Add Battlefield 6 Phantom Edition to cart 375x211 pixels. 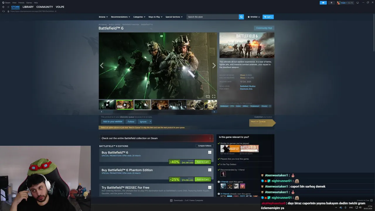tap(203, 179)
